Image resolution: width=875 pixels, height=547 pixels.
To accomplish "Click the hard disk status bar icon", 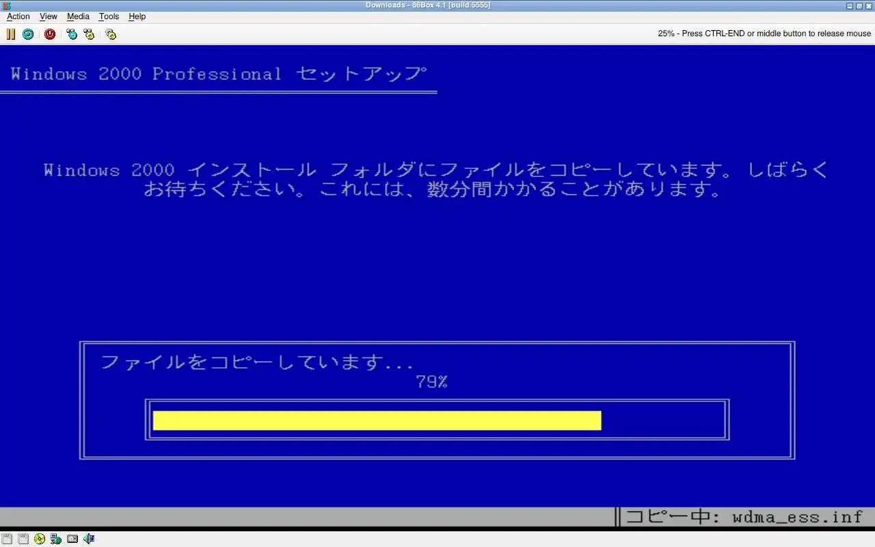I will point(72,539).
